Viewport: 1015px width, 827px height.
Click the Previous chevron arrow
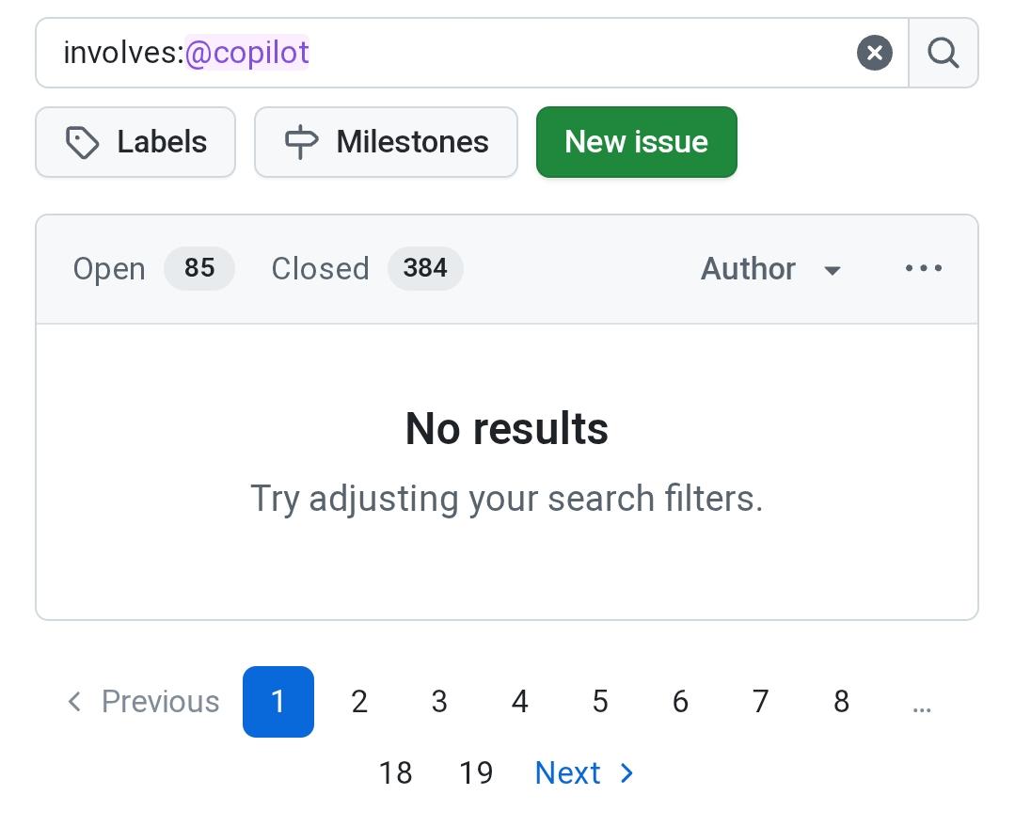point(74,701)
